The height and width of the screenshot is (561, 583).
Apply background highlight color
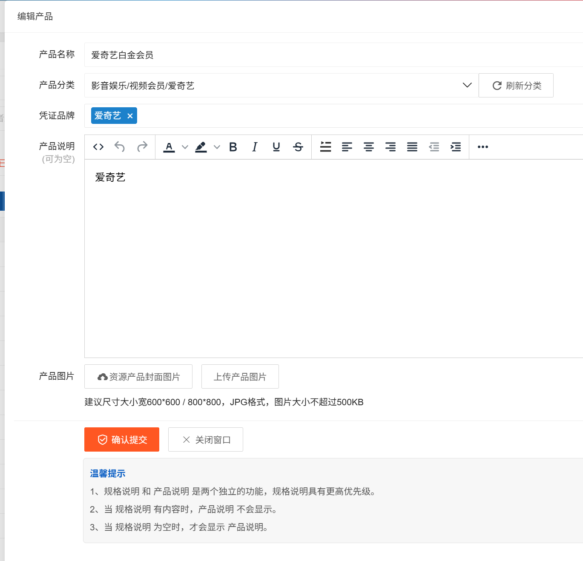tap(201, 147)
